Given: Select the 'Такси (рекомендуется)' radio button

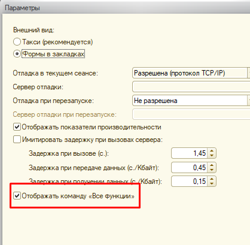Looking at the screenshot, I should pos(17,42).
